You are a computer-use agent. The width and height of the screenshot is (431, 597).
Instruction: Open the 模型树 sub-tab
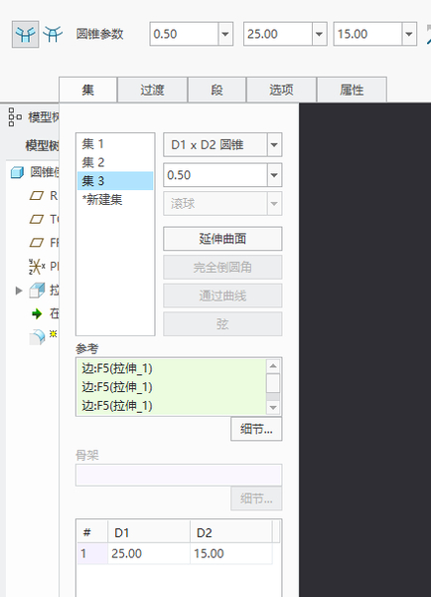point(42,145)
